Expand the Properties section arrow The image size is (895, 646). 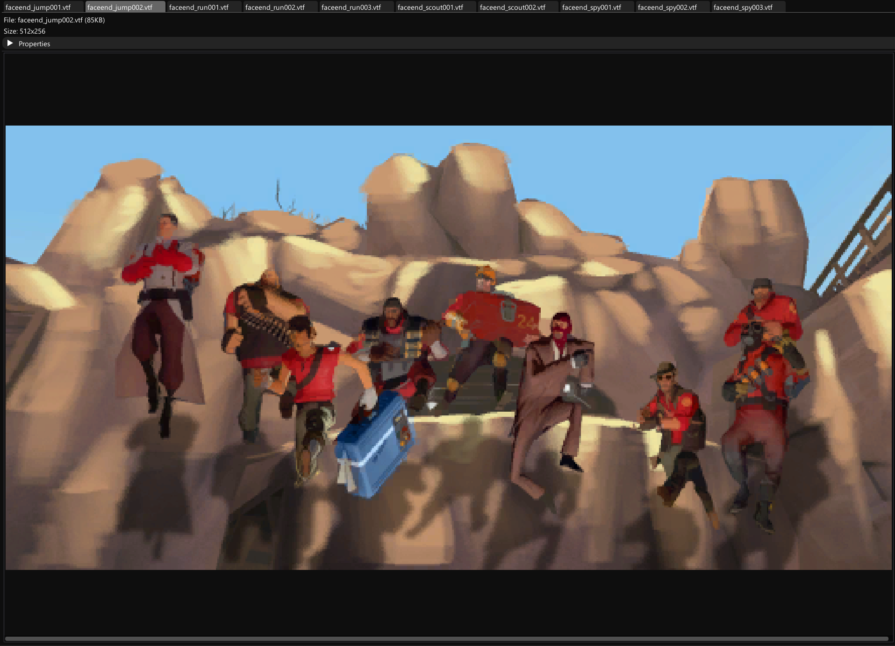click(x=10, y=43)
